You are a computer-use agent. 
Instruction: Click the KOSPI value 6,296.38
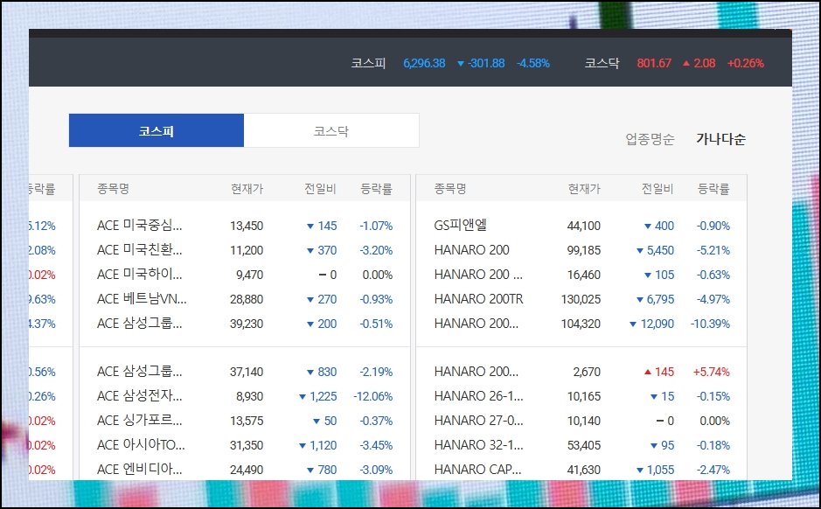424,63
